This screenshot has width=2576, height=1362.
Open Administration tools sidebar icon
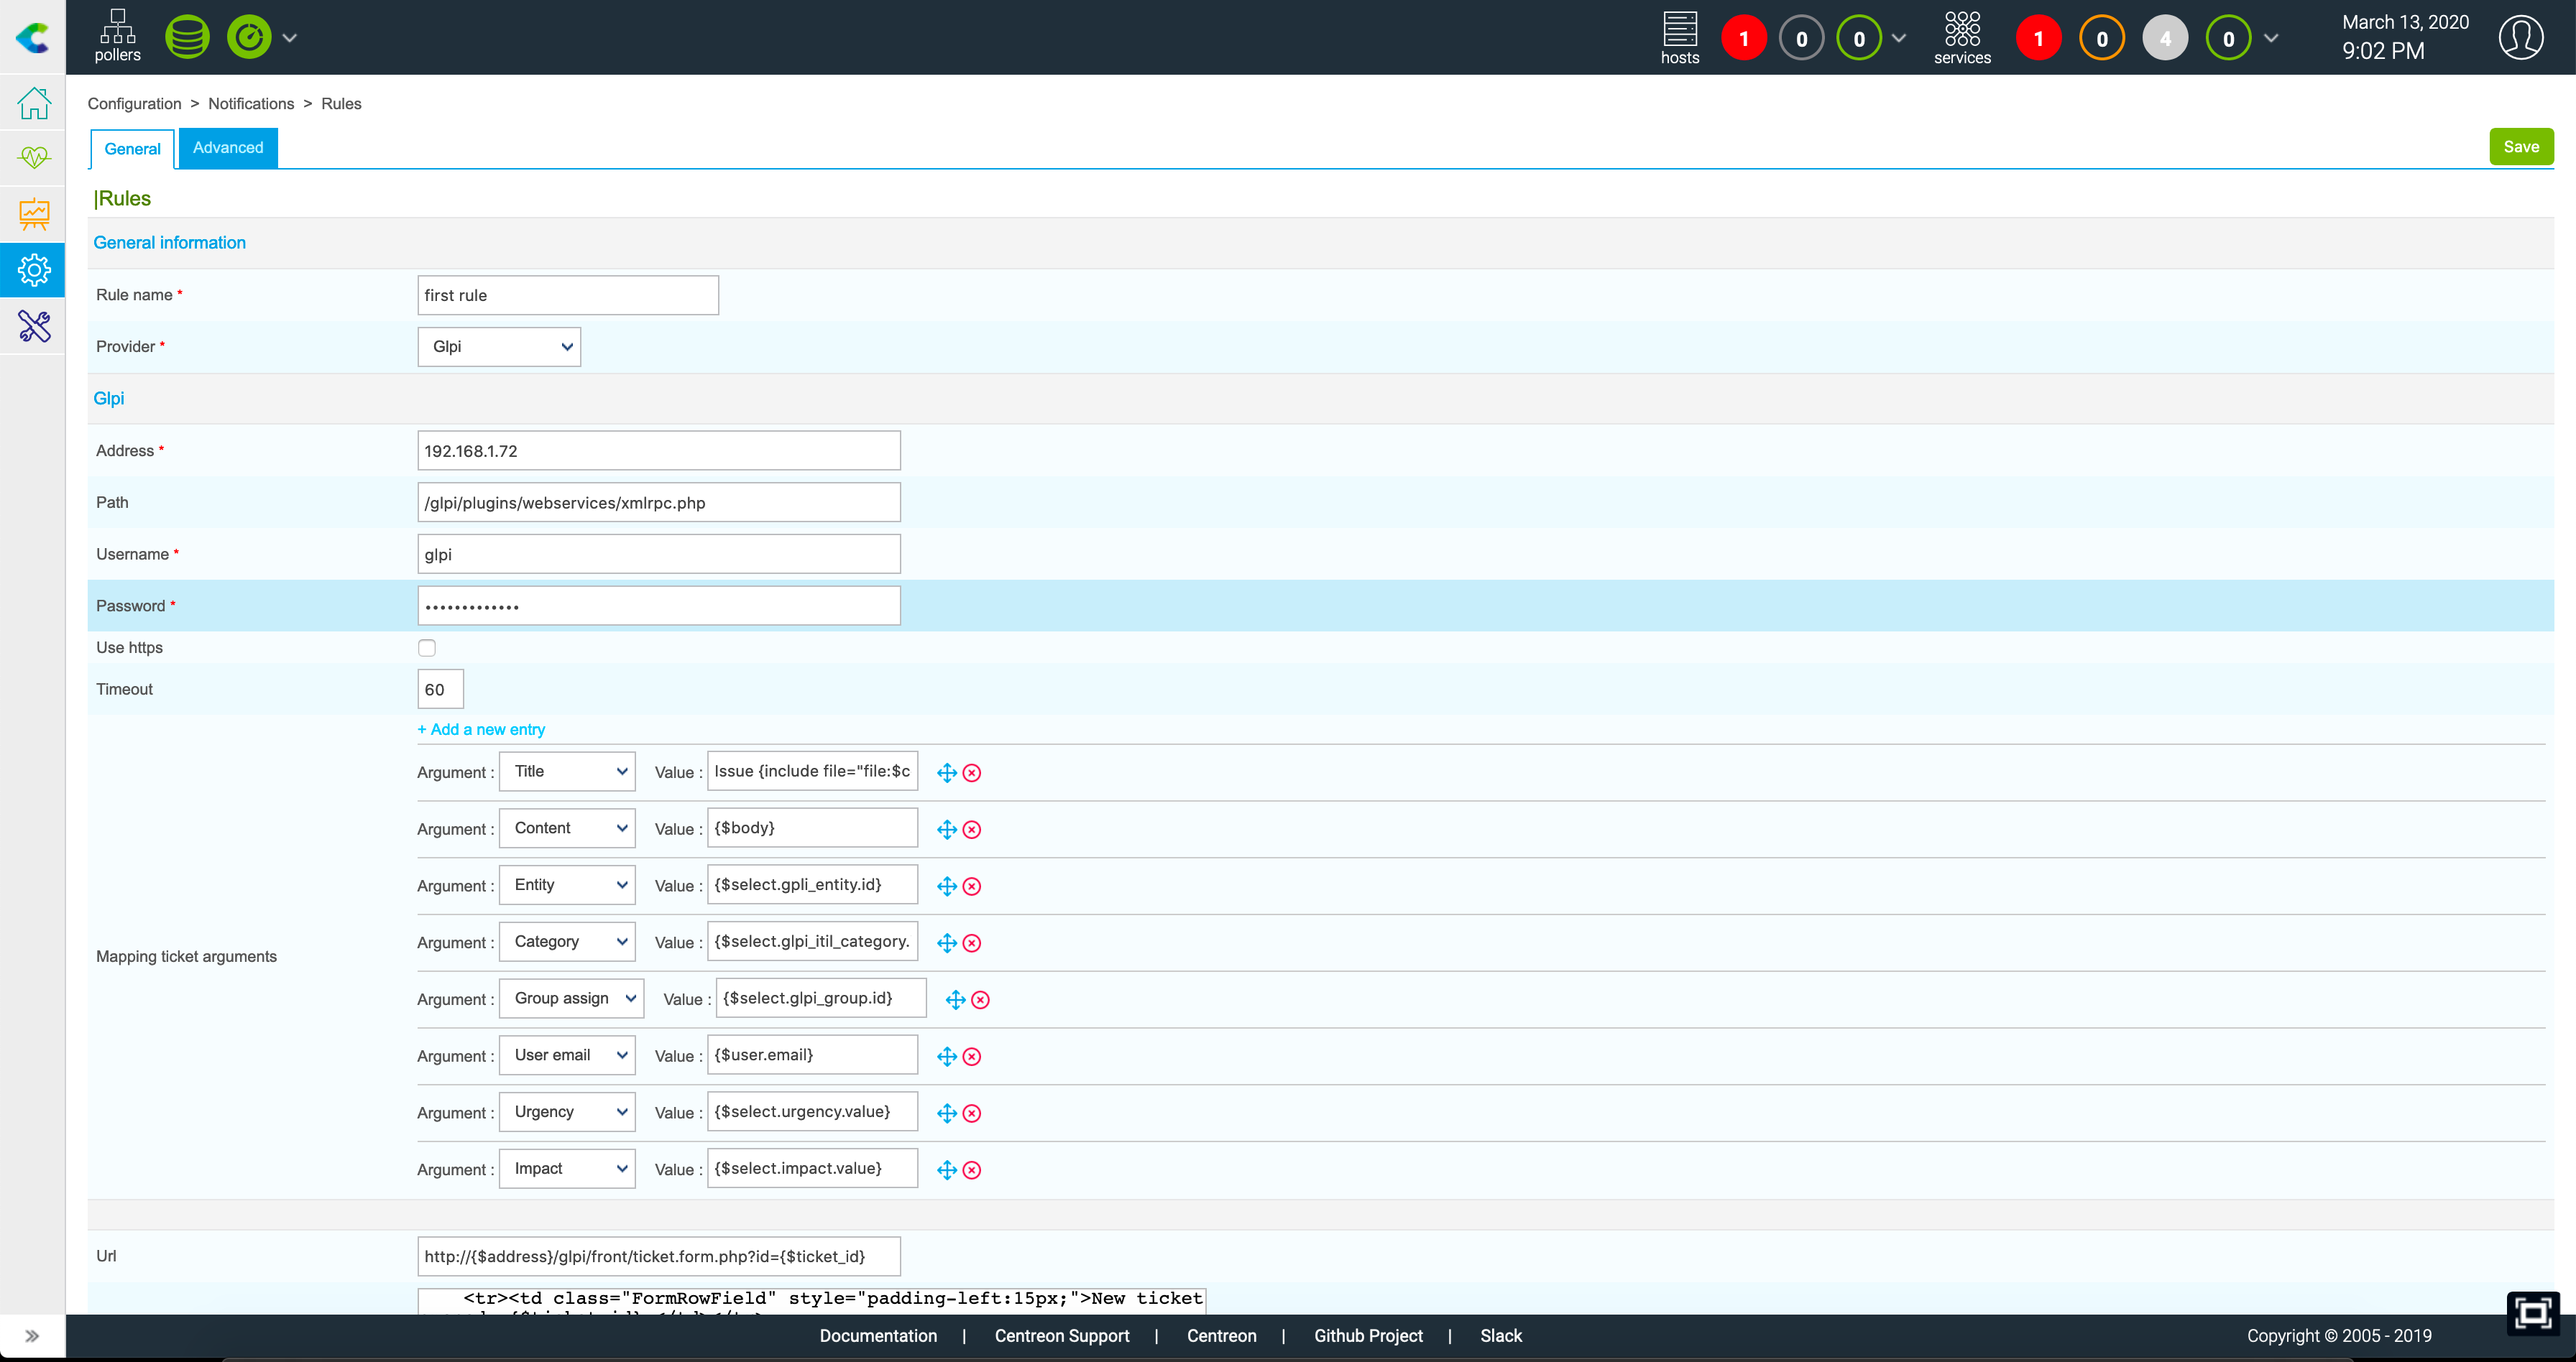[34, 325]
